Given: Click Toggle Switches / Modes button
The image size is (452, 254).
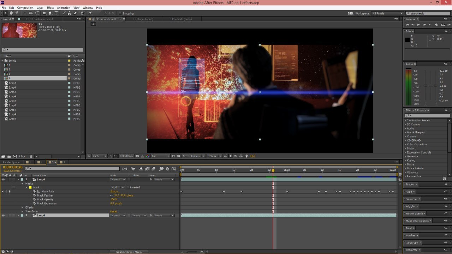Looking at the screenshot, I should [x=129, y=252].
